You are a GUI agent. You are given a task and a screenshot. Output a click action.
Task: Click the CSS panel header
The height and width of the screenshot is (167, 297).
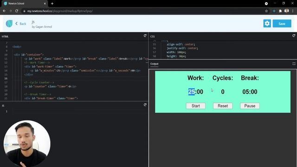(x=153, y=36)
